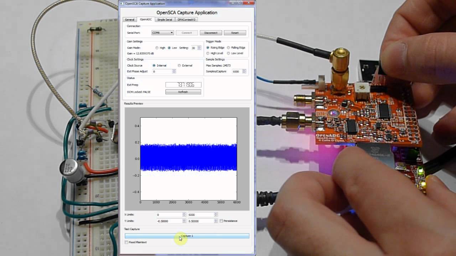Choose High Level trigger mode
Viewport: 456px width, 256px height.
coord(208,53)
